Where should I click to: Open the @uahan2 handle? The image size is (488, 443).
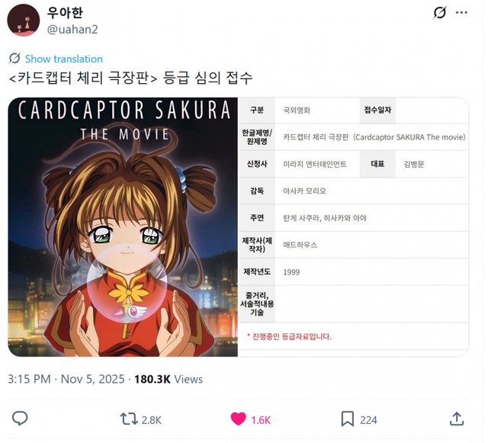72,30
